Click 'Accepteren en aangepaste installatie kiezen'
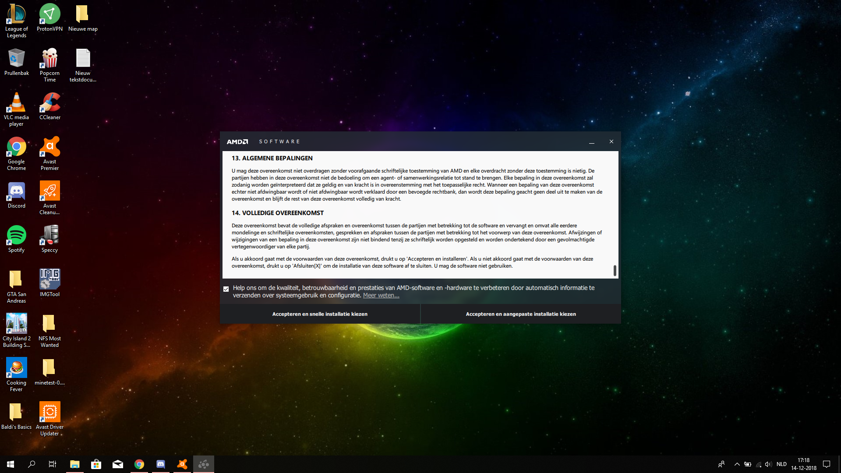This screenshot has width=841, height=473. (x=520, y=314)
